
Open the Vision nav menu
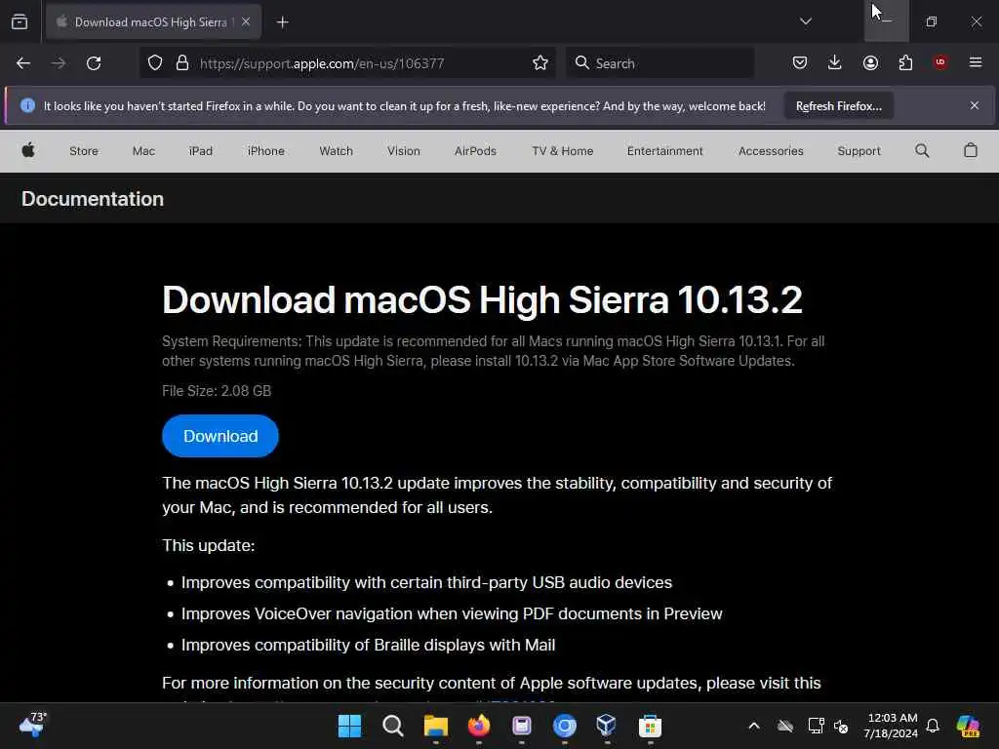point(403,151)
